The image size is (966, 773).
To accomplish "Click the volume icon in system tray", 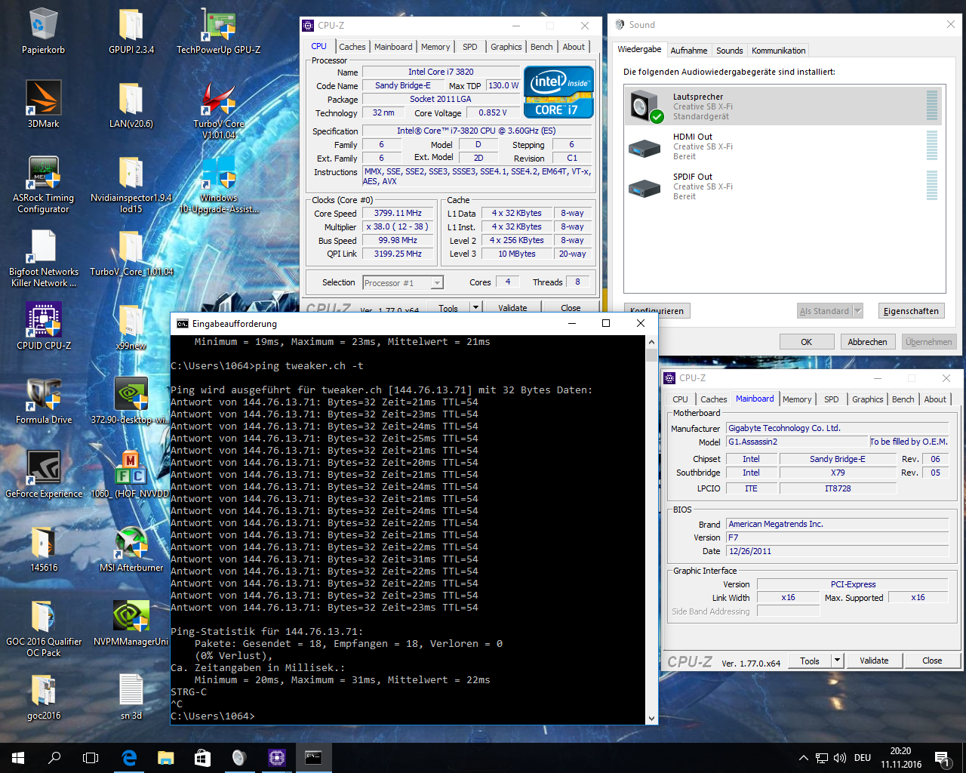I will (x=840, y=758).
